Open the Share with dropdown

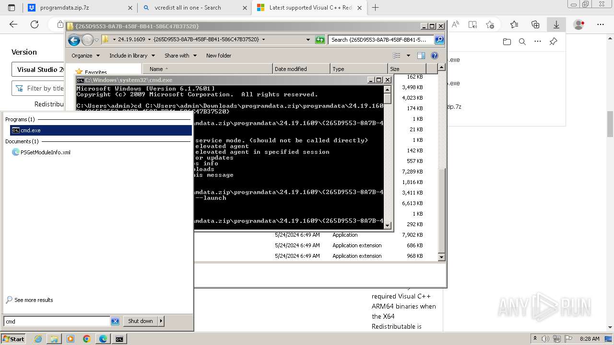click(x=180, y=56)
